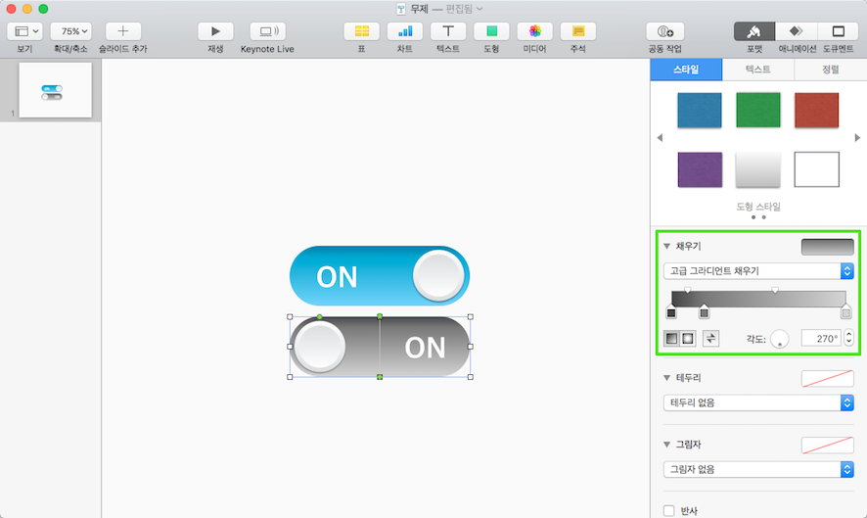Collapse the 채우기 fill section
Image resolution: width=867 pixels, height=518 pixels.
[x=666, y=246]
